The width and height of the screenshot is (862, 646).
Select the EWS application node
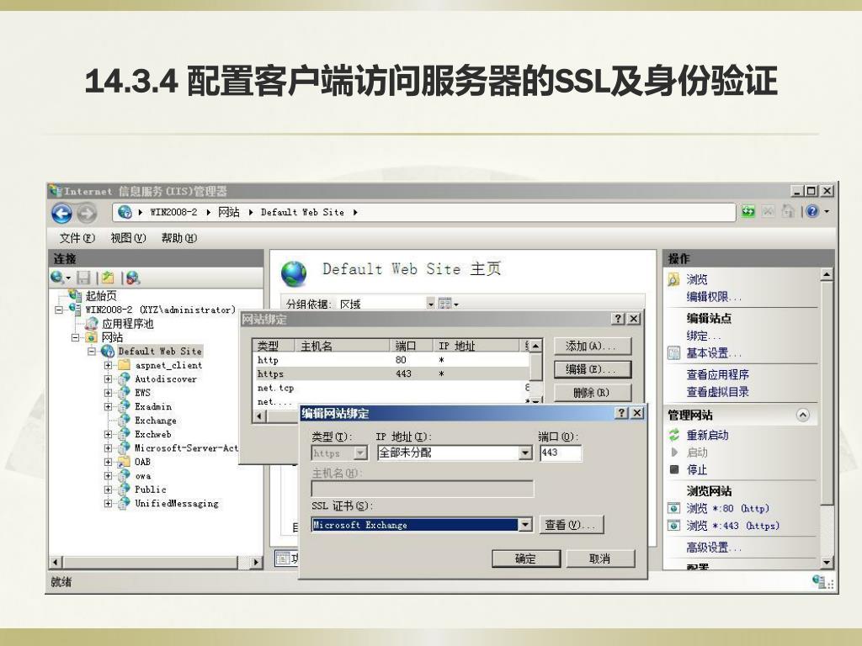point(142,393)
